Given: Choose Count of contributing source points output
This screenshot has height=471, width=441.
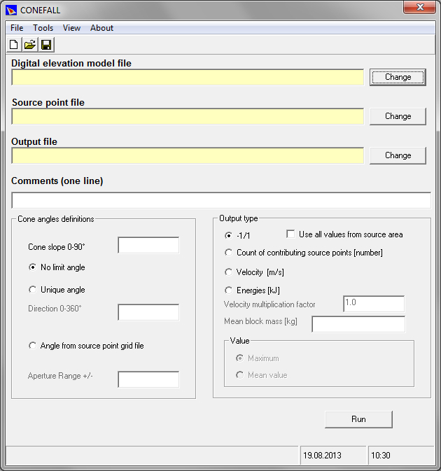Looking at the screenshot, I should pyautogui.click(x=228, y=253).
